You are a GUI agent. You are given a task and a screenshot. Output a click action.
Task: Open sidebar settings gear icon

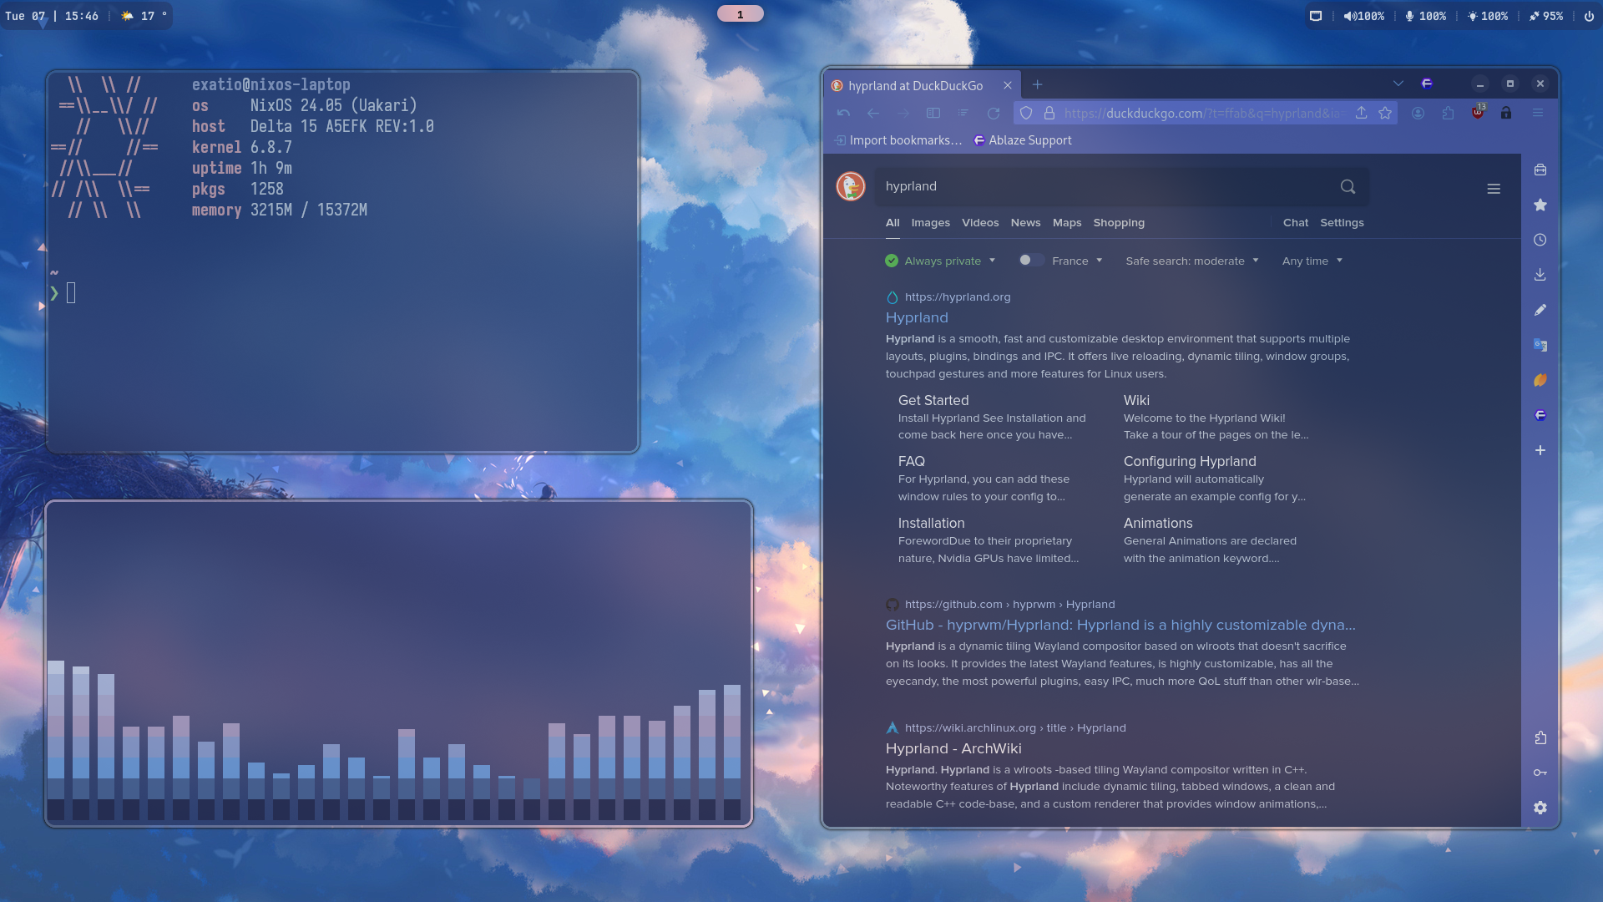pyautogui.click(x=1540, y=808)
